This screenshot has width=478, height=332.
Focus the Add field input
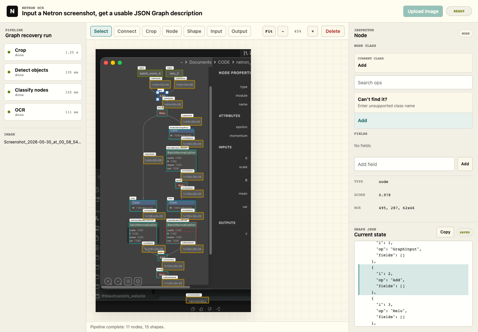pos(404,164)
